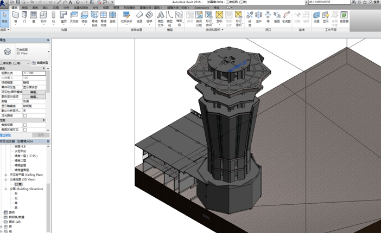Toggle the 日光路径 (Sun Path) checkbox
The image size is (381, 233).
click(25, 115)
